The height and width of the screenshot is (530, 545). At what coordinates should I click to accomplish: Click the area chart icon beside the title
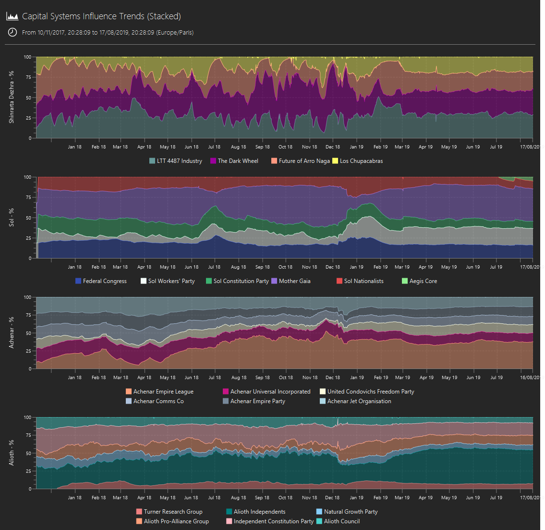tap(12, 16)
